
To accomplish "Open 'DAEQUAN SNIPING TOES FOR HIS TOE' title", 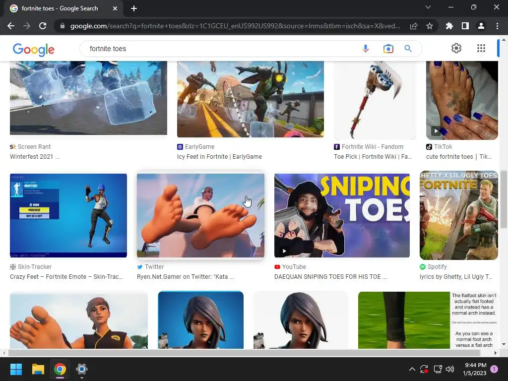I will tap(330, 277).
